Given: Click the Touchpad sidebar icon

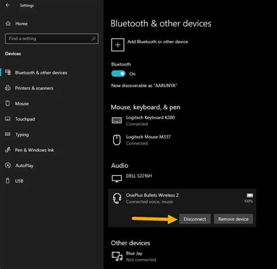Looking at the screenshot, I should (x=8, y=119).
